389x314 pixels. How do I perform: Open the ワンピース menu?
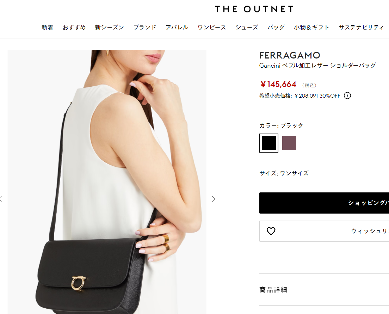point(212,27)
